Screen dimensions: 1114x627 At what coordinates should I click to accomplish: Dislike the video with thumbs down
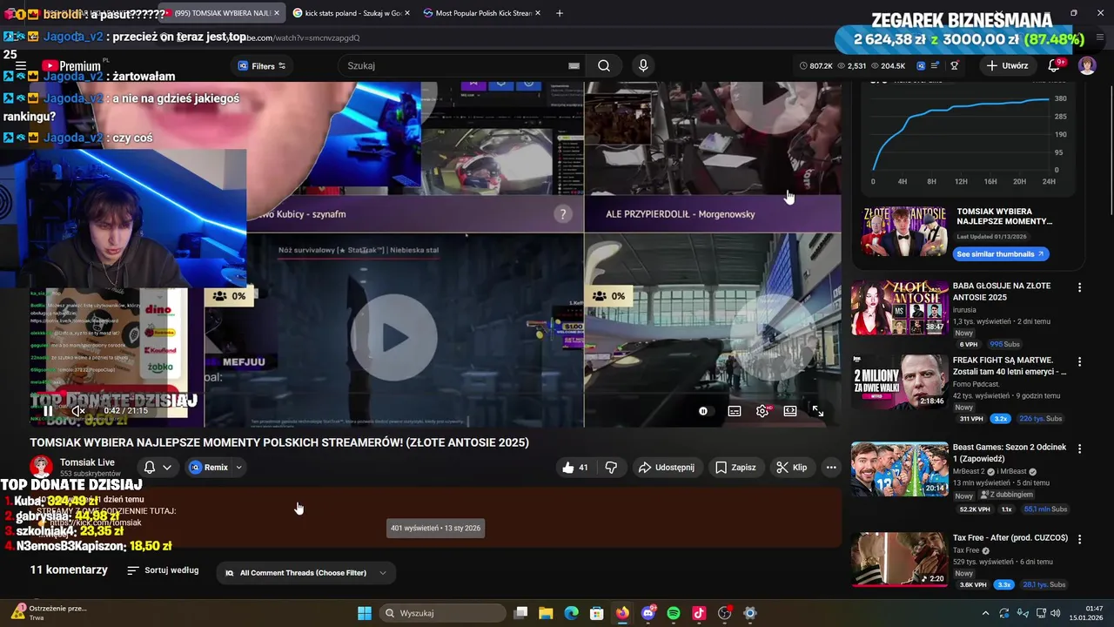coord(611,468)
